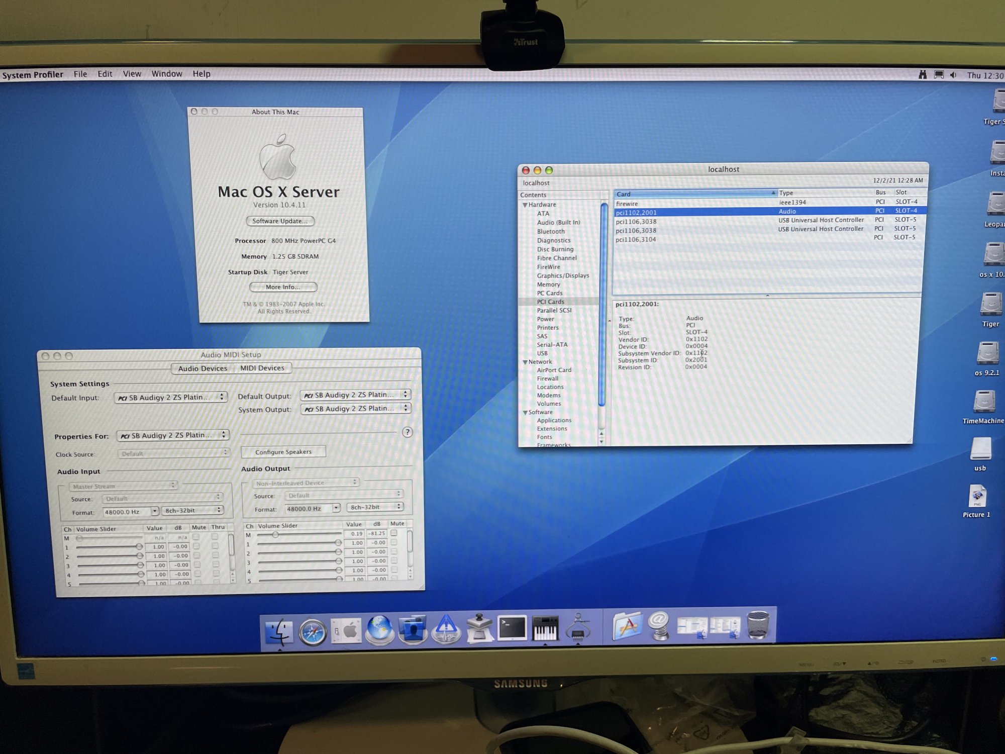The height and width of the screenshot is (754, 1005).
Task: Enable Thru for input channel 2
Action: coord(216,555)
